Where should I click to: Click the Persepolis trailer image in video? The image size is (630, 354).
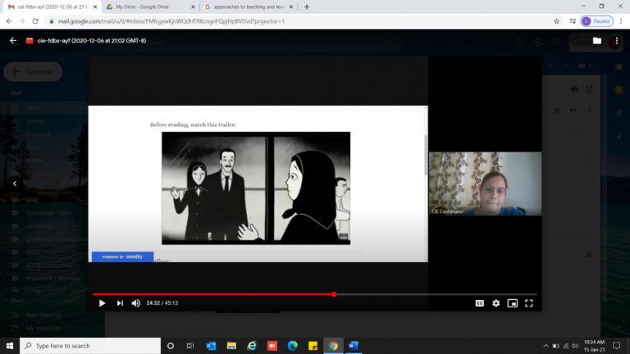tap(256, 188)
